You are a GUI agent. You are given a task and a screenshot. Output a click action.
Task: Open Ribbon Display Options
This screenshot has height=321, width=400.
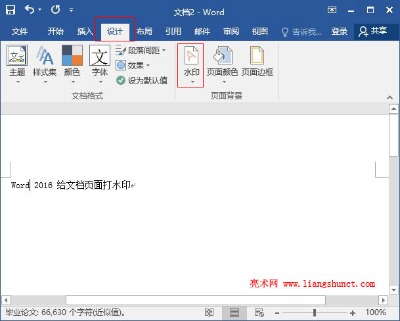coord(332,10)
